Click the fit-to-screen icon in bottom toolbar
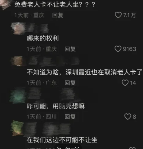This screenshot has height=149, width=143. click(x=77, y=148)
